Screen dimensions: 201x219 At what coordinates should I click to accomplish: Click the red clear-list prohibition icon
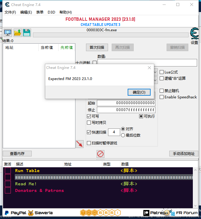point(101,154)
